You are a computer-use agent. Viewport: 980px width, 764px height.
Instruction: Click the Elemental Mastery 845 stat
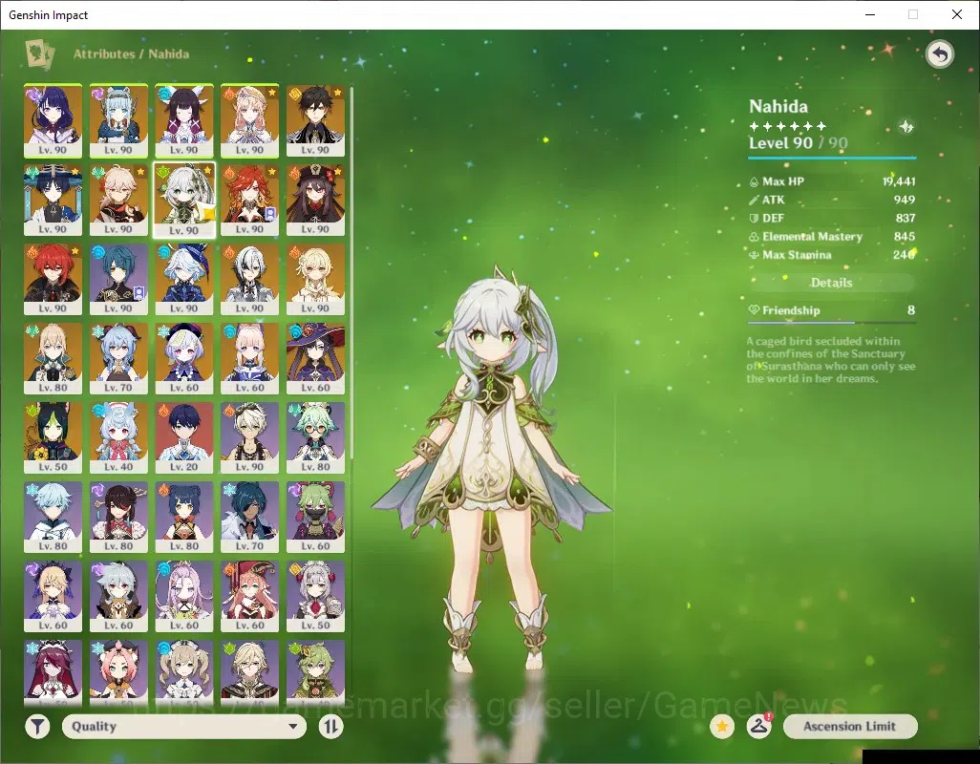[832, 237]
